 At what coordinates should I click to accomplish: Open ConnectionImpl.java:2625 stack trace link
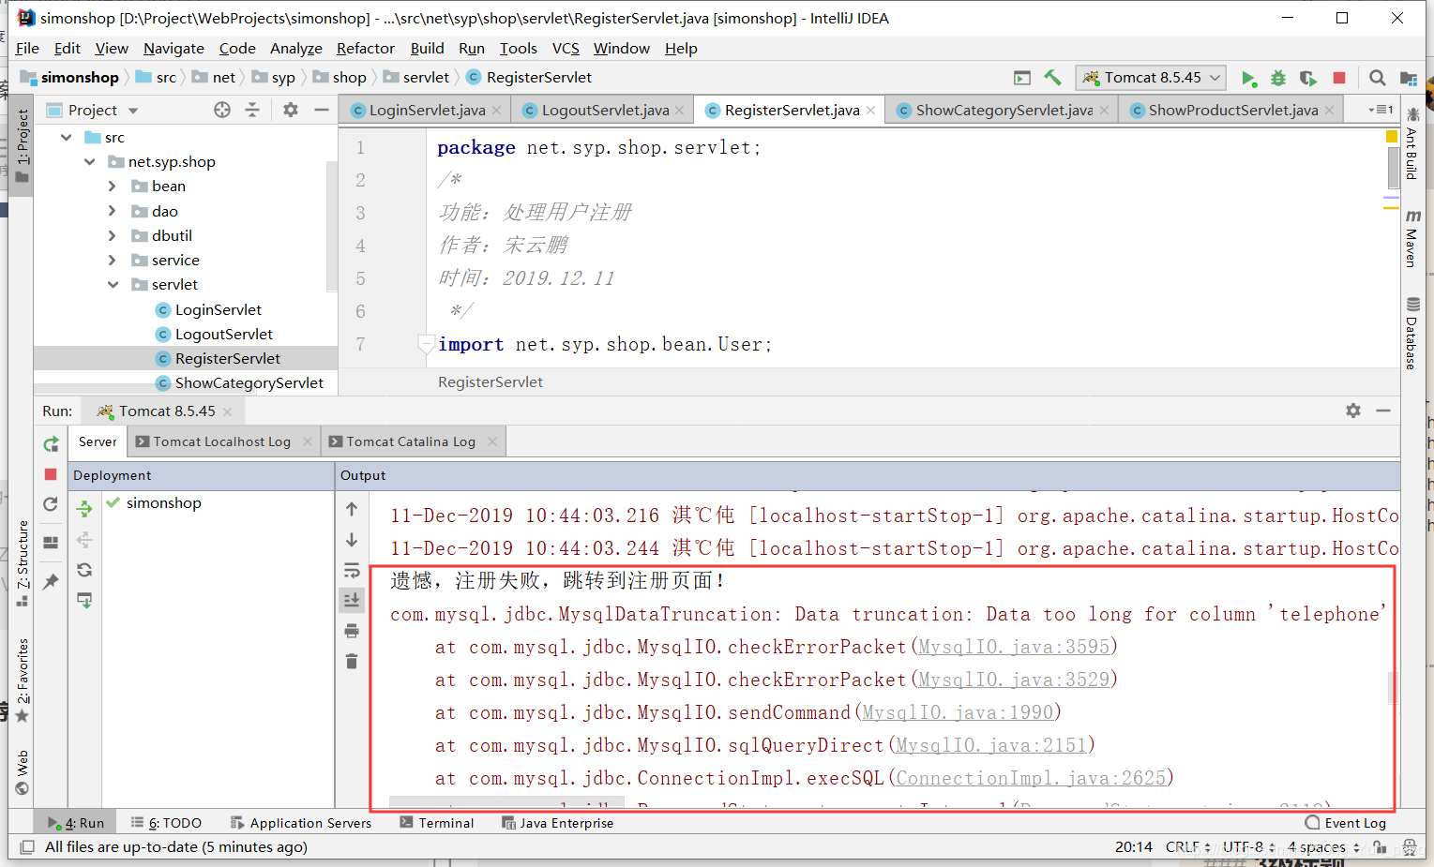coord(1031,778)
